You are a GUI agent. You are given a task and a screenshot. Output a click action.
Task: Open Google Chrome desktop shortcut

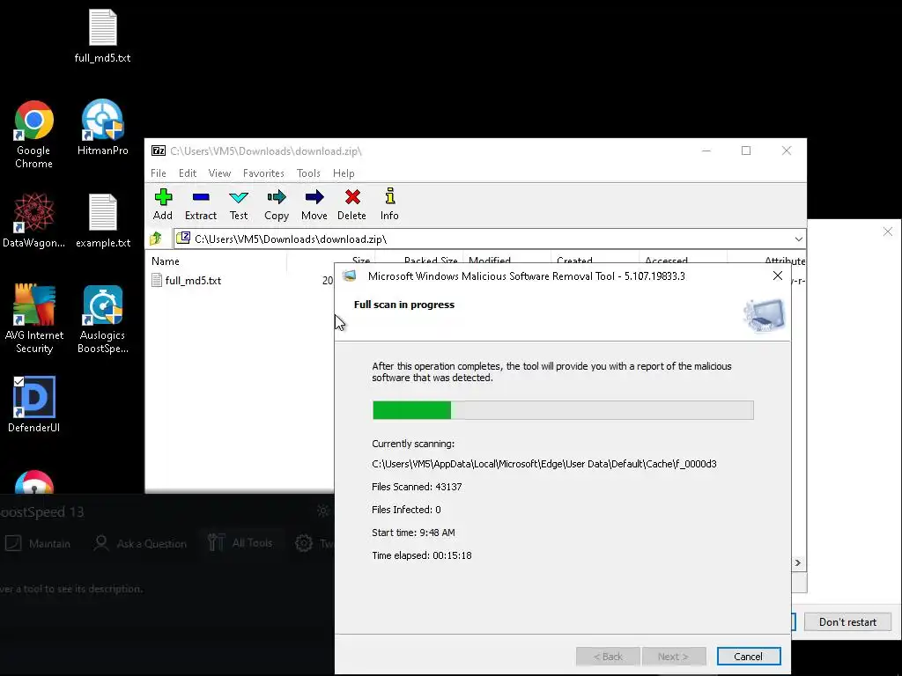[33, 135]
